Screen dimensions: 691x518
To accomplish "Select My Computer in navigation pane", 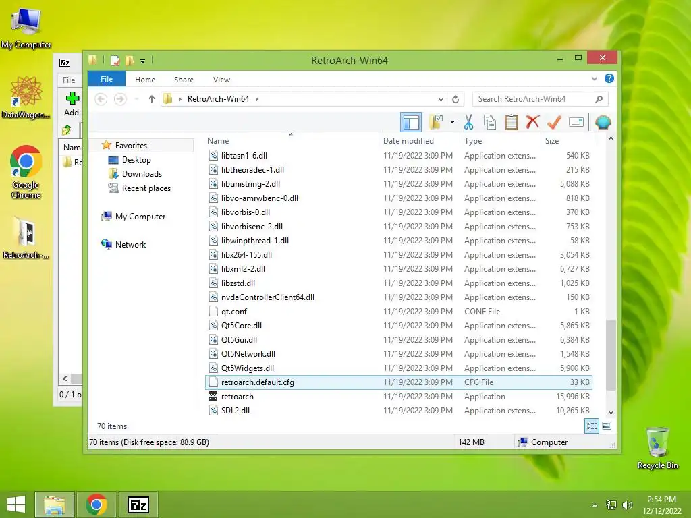I will tap(140, 217).
